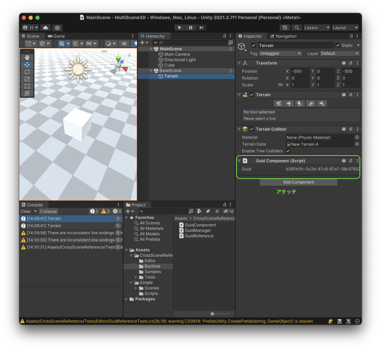Click the Add Component button
The width and height of the screenshot is (381, 350).
tap(298, 182)
